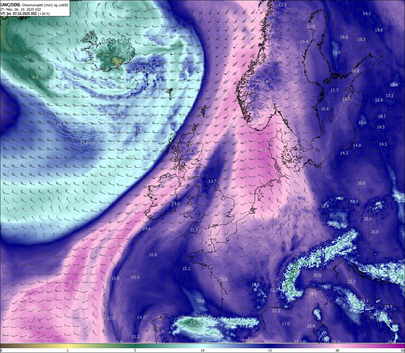Viewport: 405px width, 353px height.
Task: Click the 17.9 value label
Action: (x=111, y=318)
